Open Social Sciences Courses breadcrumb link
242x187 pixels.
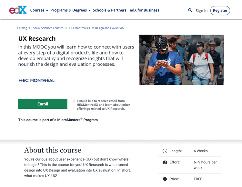48,28
